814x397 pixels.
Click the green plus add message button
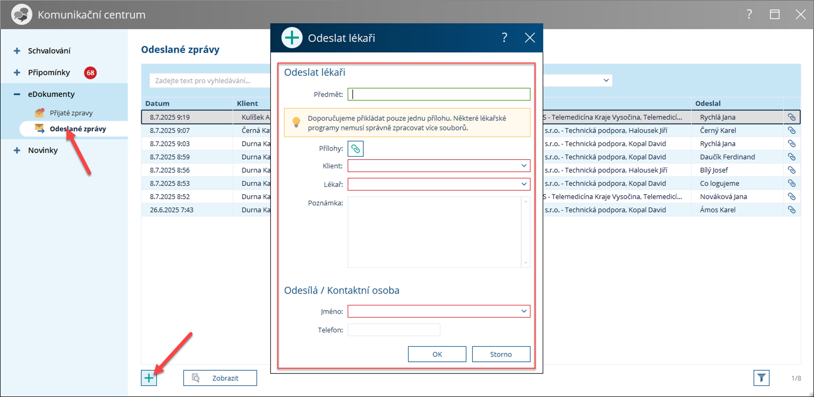[149, 378]
